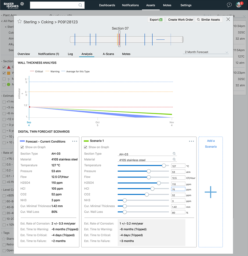
Task: Open Scenario 1 options ellipsis menu
Action: 191,141
